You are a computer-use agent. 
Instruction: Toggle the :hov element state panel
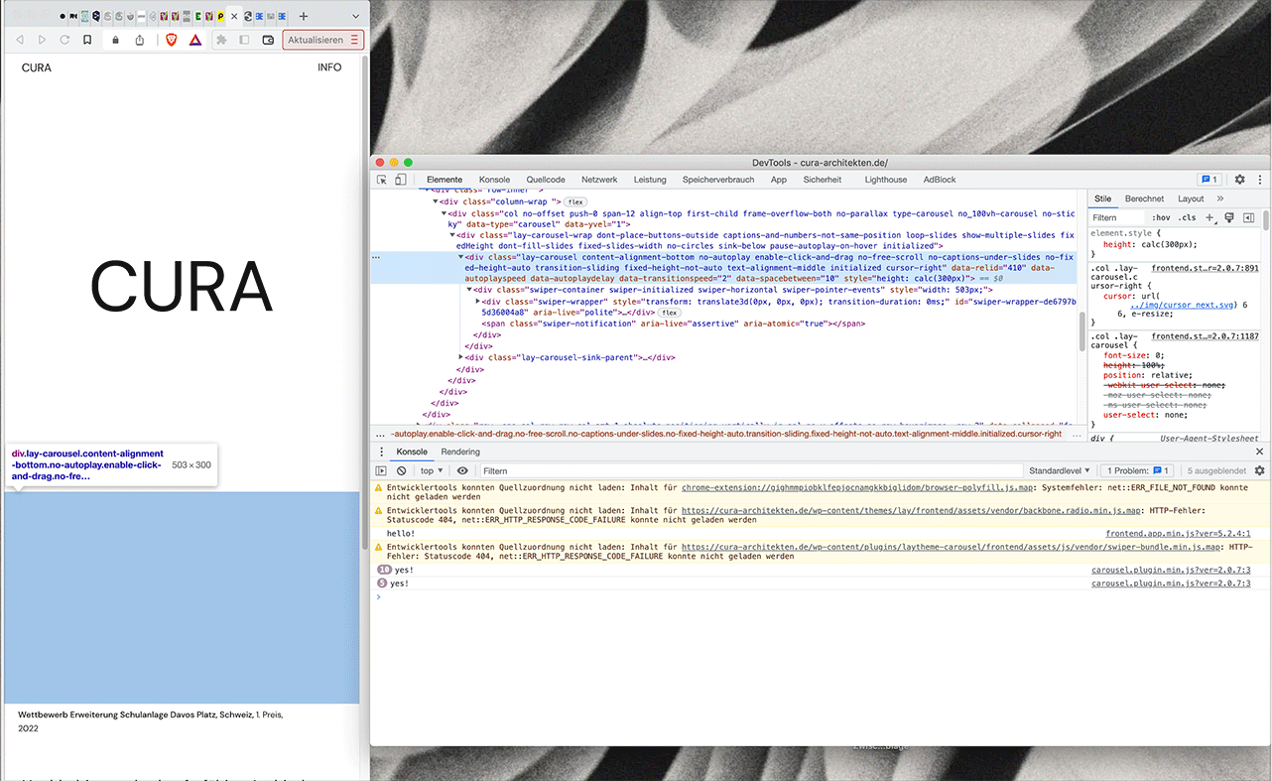pyautogui.click(x=1161, y=217)
